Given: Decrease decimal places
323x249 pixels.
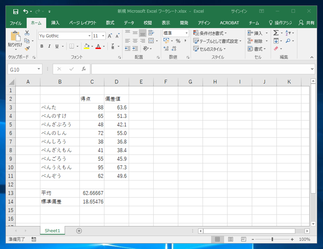Looking at the screenshot, I should [174, 49].
